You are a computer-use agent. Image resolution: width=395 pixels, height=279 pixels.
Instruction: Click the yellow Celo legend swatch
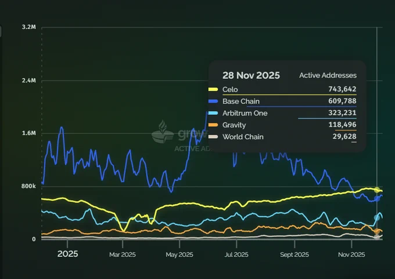[213, 89]
